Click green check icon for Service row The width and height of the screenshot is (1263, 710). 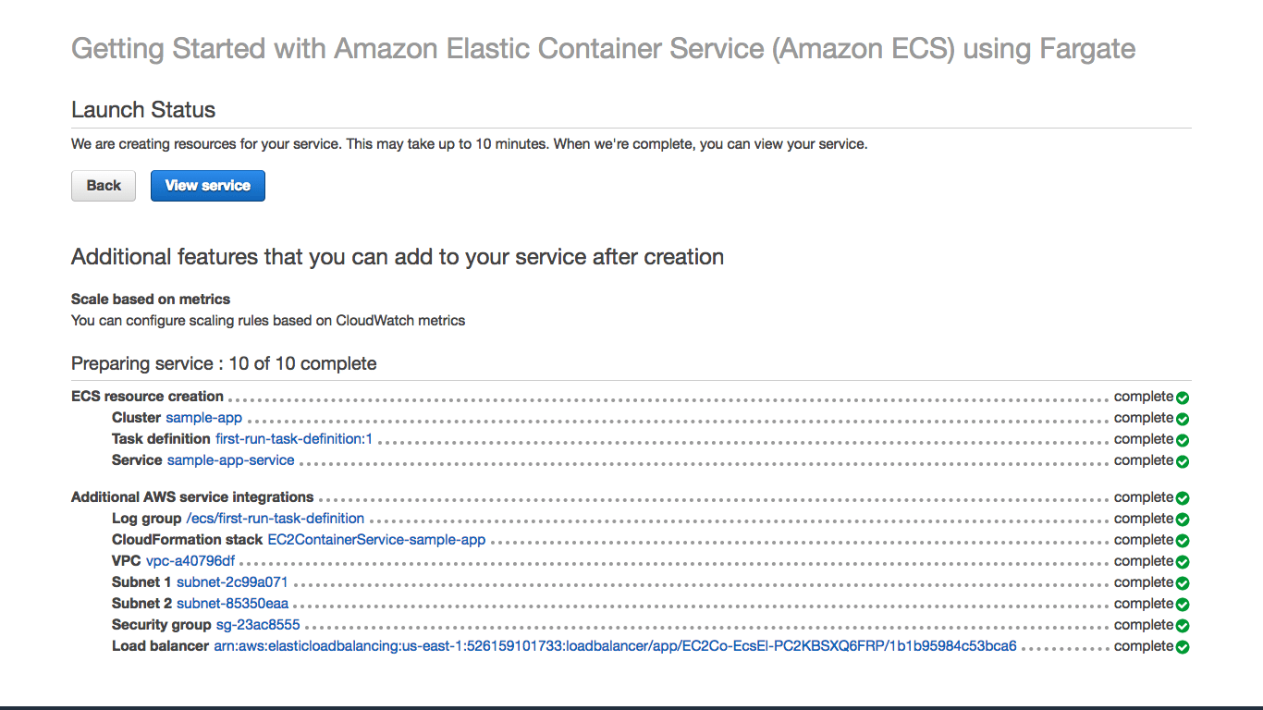coord(1183,461)
